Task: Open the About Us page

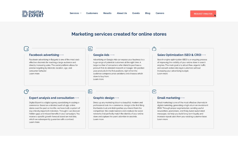Action: [122, 13]
